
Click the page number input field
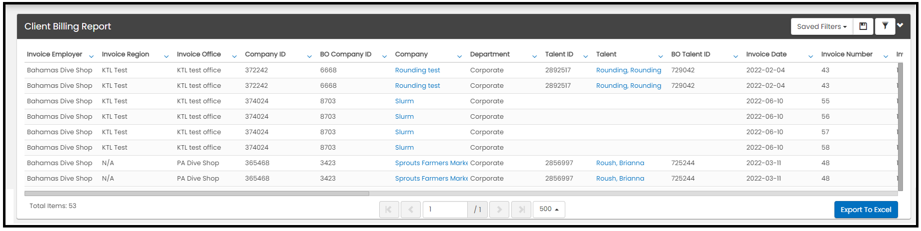445,210
